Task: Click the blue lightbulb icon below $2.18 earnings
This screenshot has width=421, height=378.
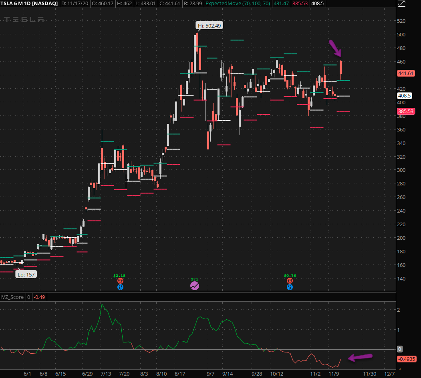Action: (120, 287)
